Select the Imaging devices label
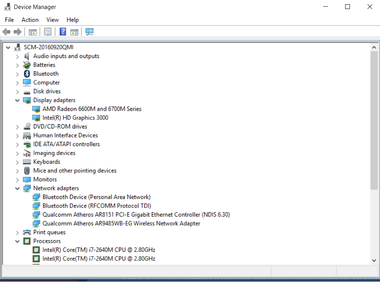 [54, 153]
